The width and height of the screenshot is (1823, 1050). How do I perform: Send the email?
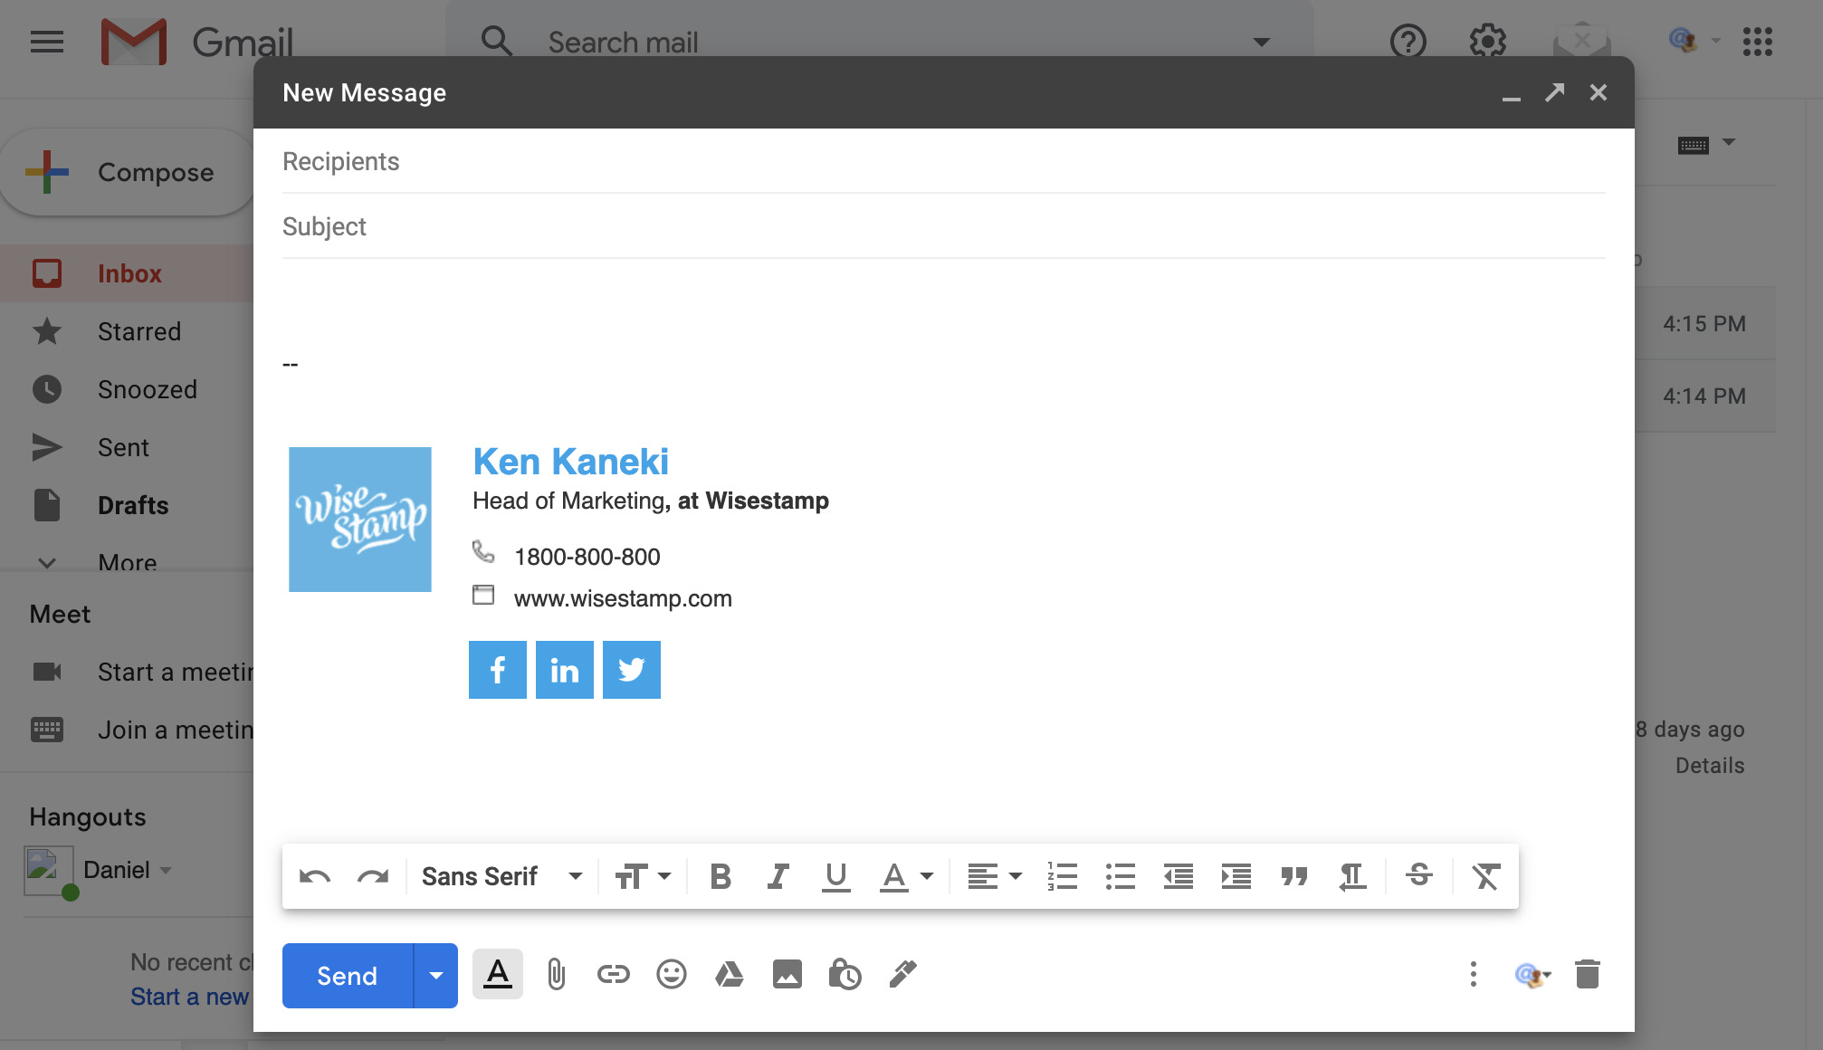pos(347,975)
